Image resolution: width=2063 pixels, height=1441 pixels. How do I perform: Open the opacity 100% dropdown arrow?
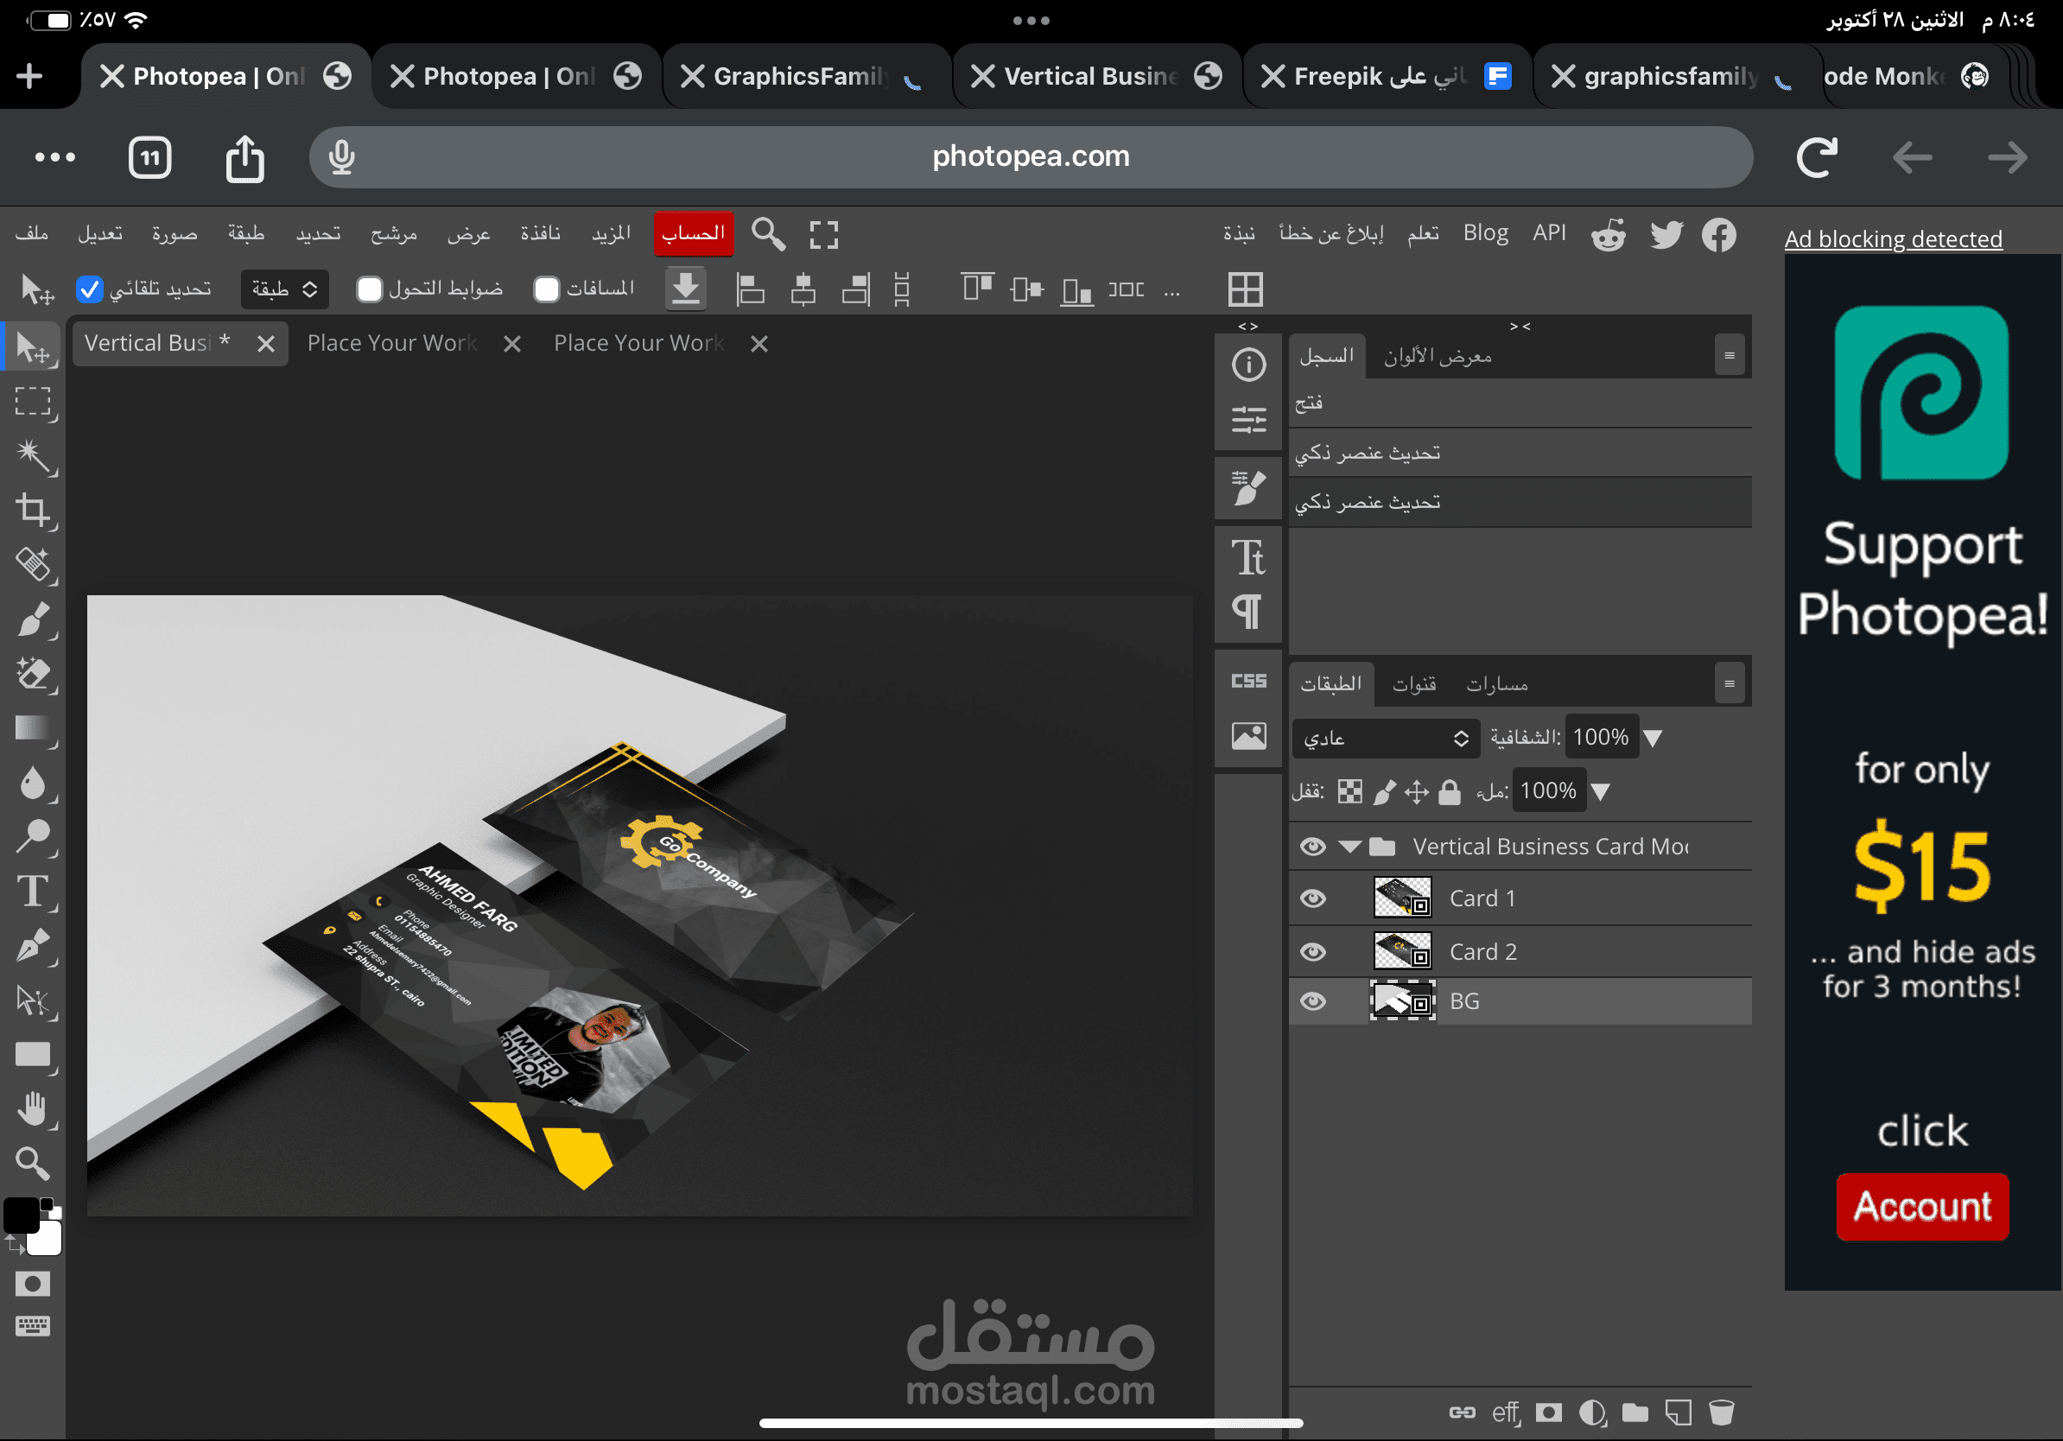coord(1653,738)
